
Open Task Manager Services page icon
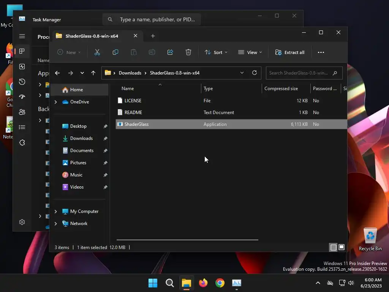[22, 143]
